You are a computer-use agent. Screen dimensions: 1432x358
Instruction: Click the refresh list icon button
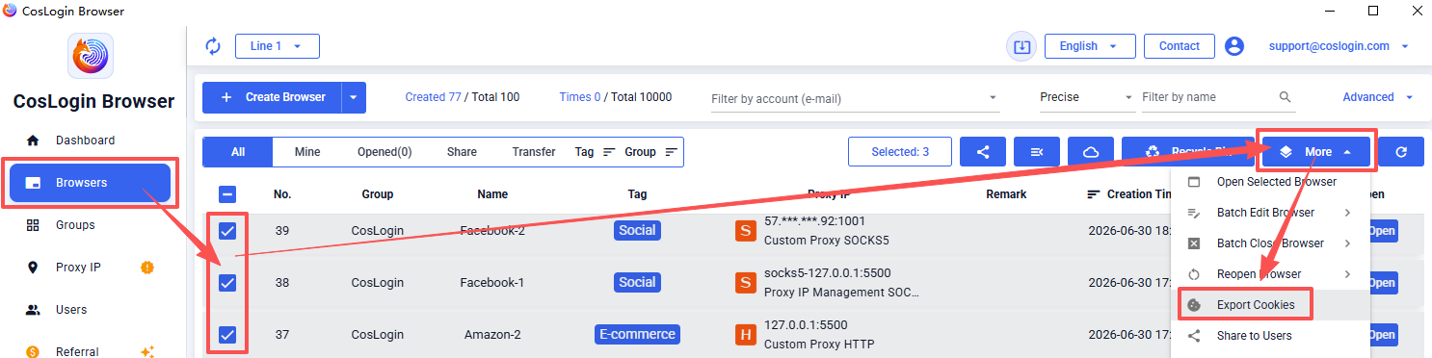(1401, 152)
